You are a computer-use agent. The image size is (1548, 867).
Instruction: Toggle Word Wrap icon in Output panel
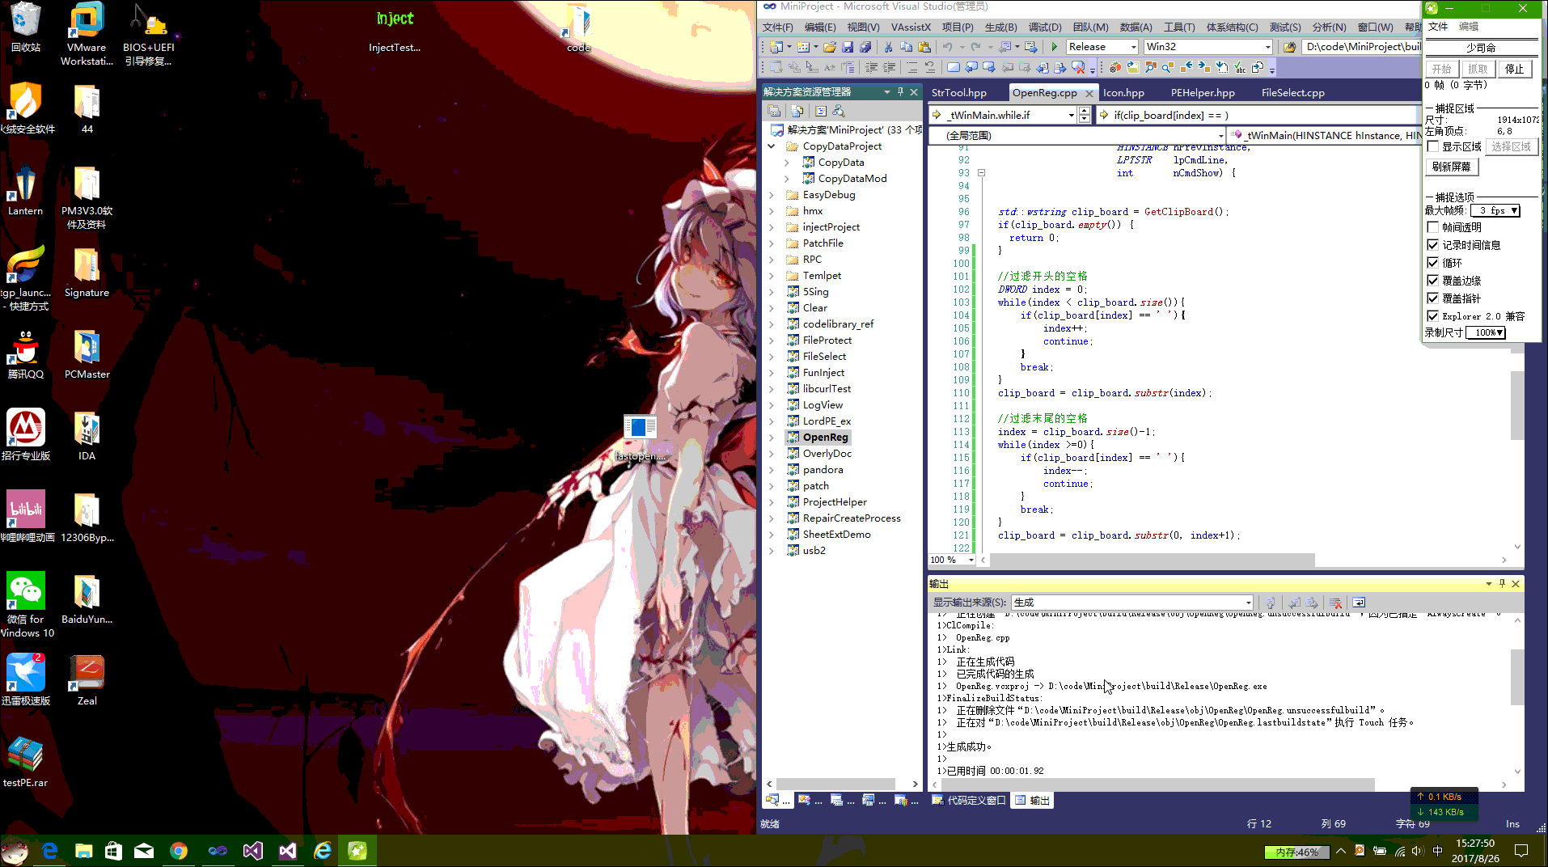click(x=1359, y=603)
